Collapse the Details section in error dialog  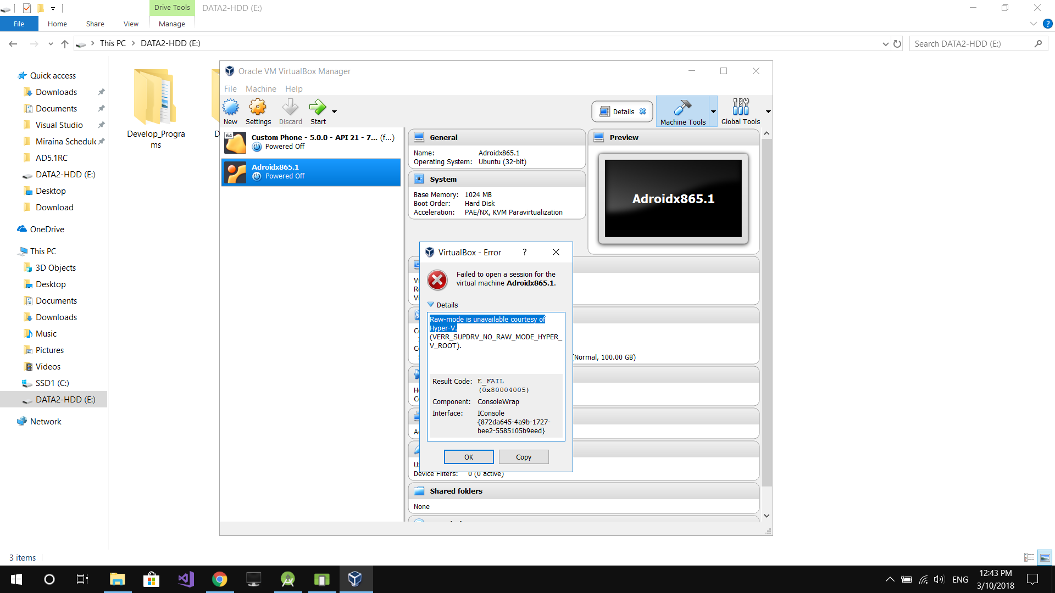point(443,305)
